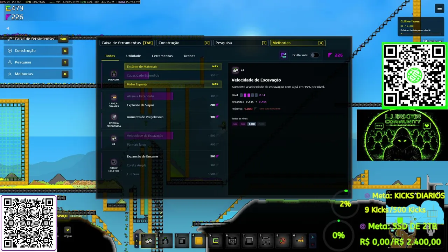The width and height of the screenshot is (448, 252).
Task: Select hotbar slot 5 green C item
Action: [216, 241]
